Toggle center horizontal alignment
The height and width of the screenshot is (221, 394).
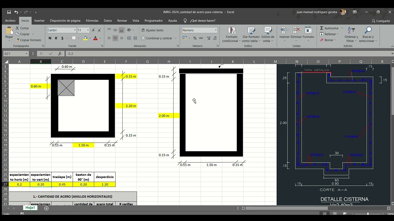(115, 38)
